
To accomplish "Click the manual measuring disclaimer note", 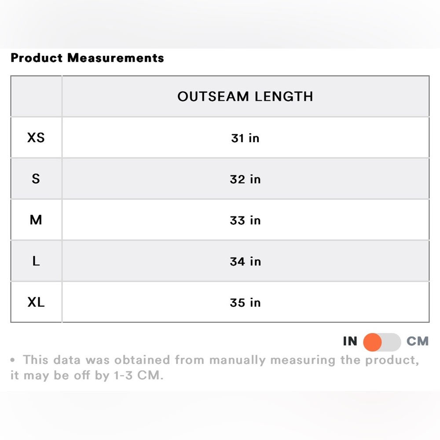I will (x=215, y=367).
